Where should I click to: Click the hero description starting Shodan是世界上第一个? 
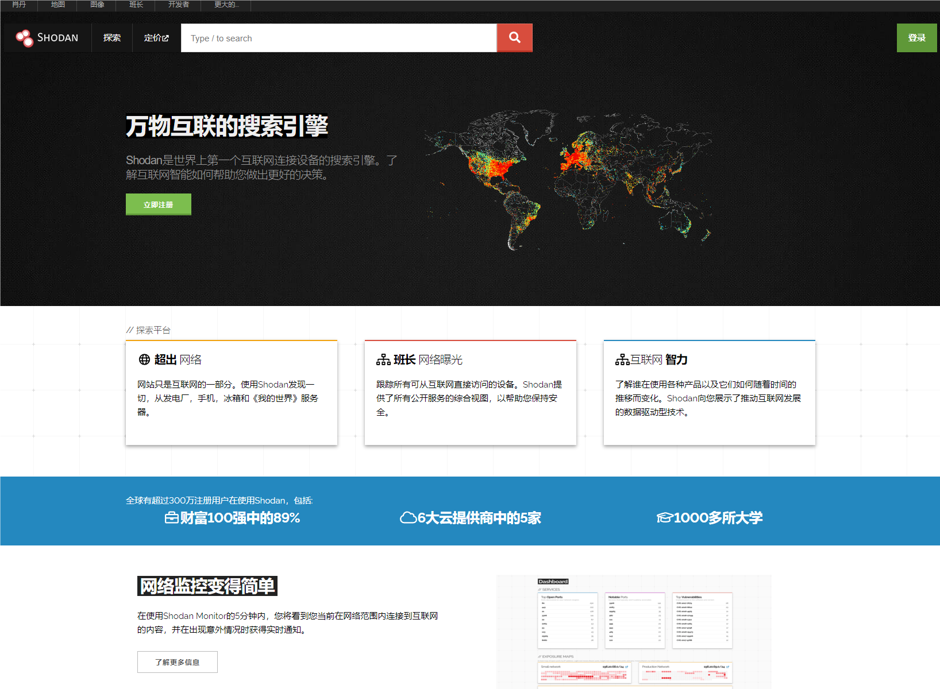click(261, 167)
